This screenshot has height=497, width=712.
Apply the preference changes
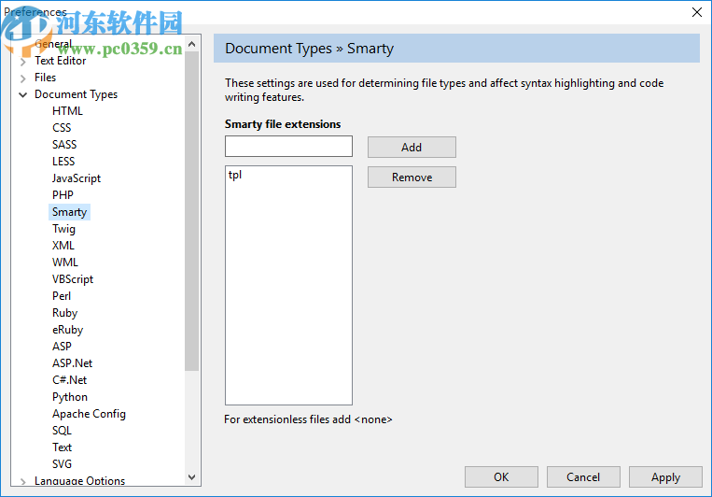(665, 477)
